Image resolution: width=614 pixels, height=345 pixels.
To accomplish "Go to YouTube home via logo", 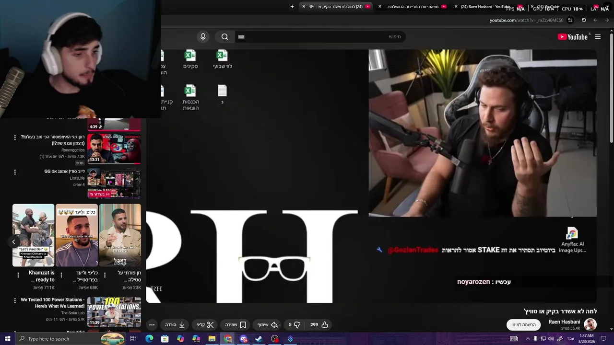I will pos(573,37).
